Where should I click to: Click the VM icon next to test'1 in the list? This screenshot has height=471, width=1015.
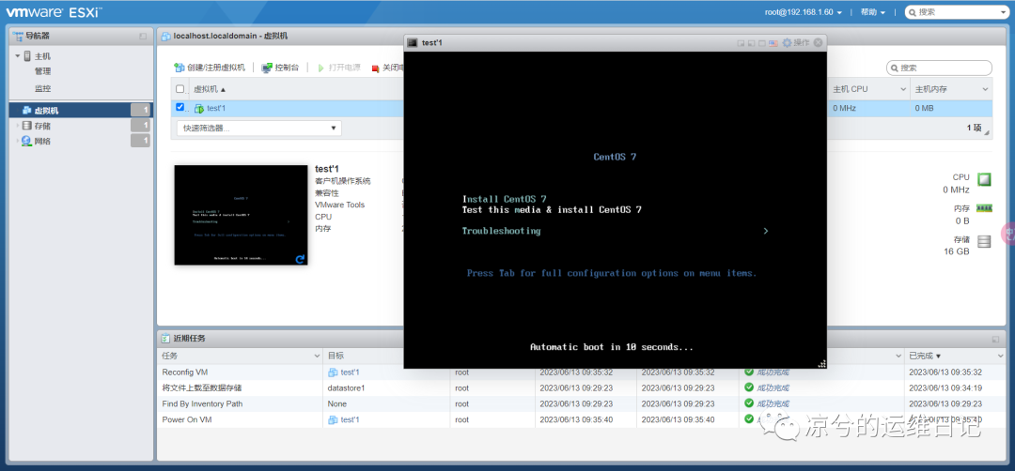[x=199, y=108]
